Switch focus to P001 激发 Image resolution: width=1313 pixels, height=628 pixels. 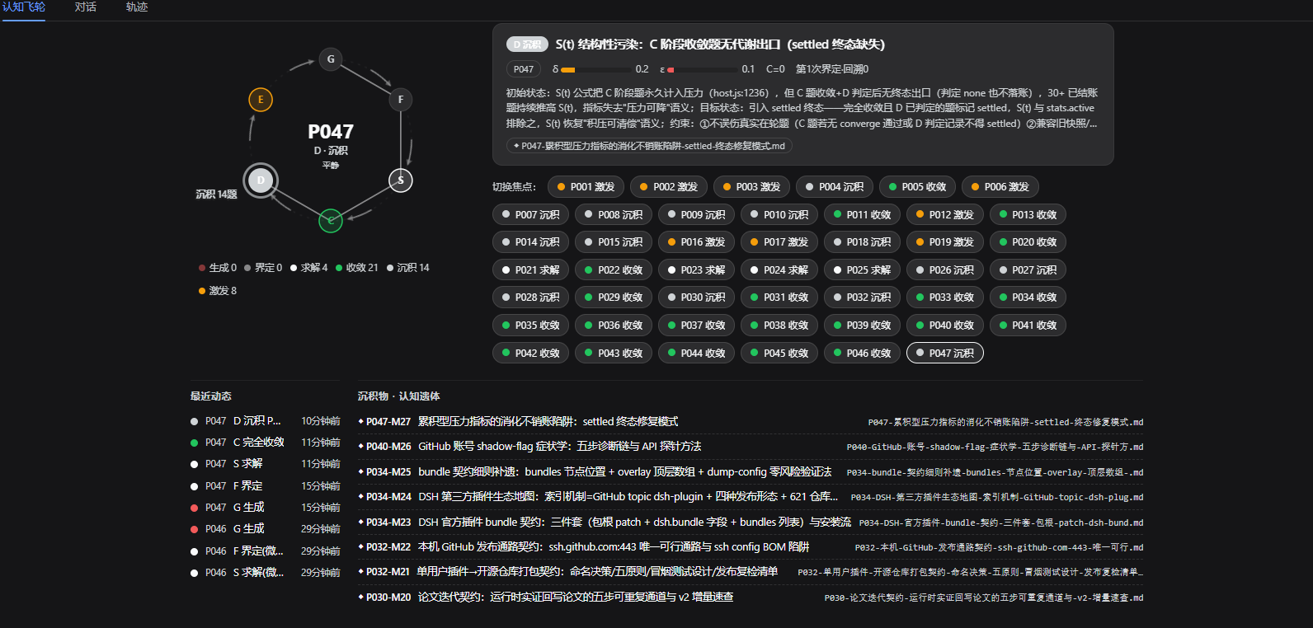(x=586, y=187)
